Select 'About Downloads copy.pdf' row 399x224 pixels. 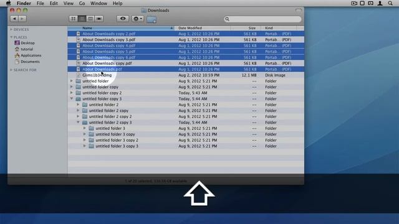(x=186, y=63)
